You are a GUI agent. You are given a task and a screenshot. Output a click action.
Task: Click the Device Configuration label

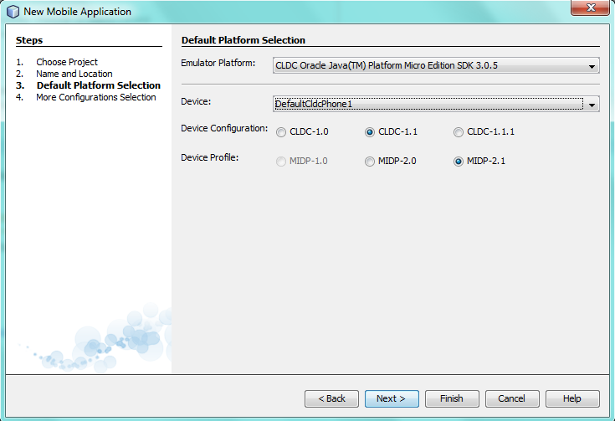coord(224,128)
